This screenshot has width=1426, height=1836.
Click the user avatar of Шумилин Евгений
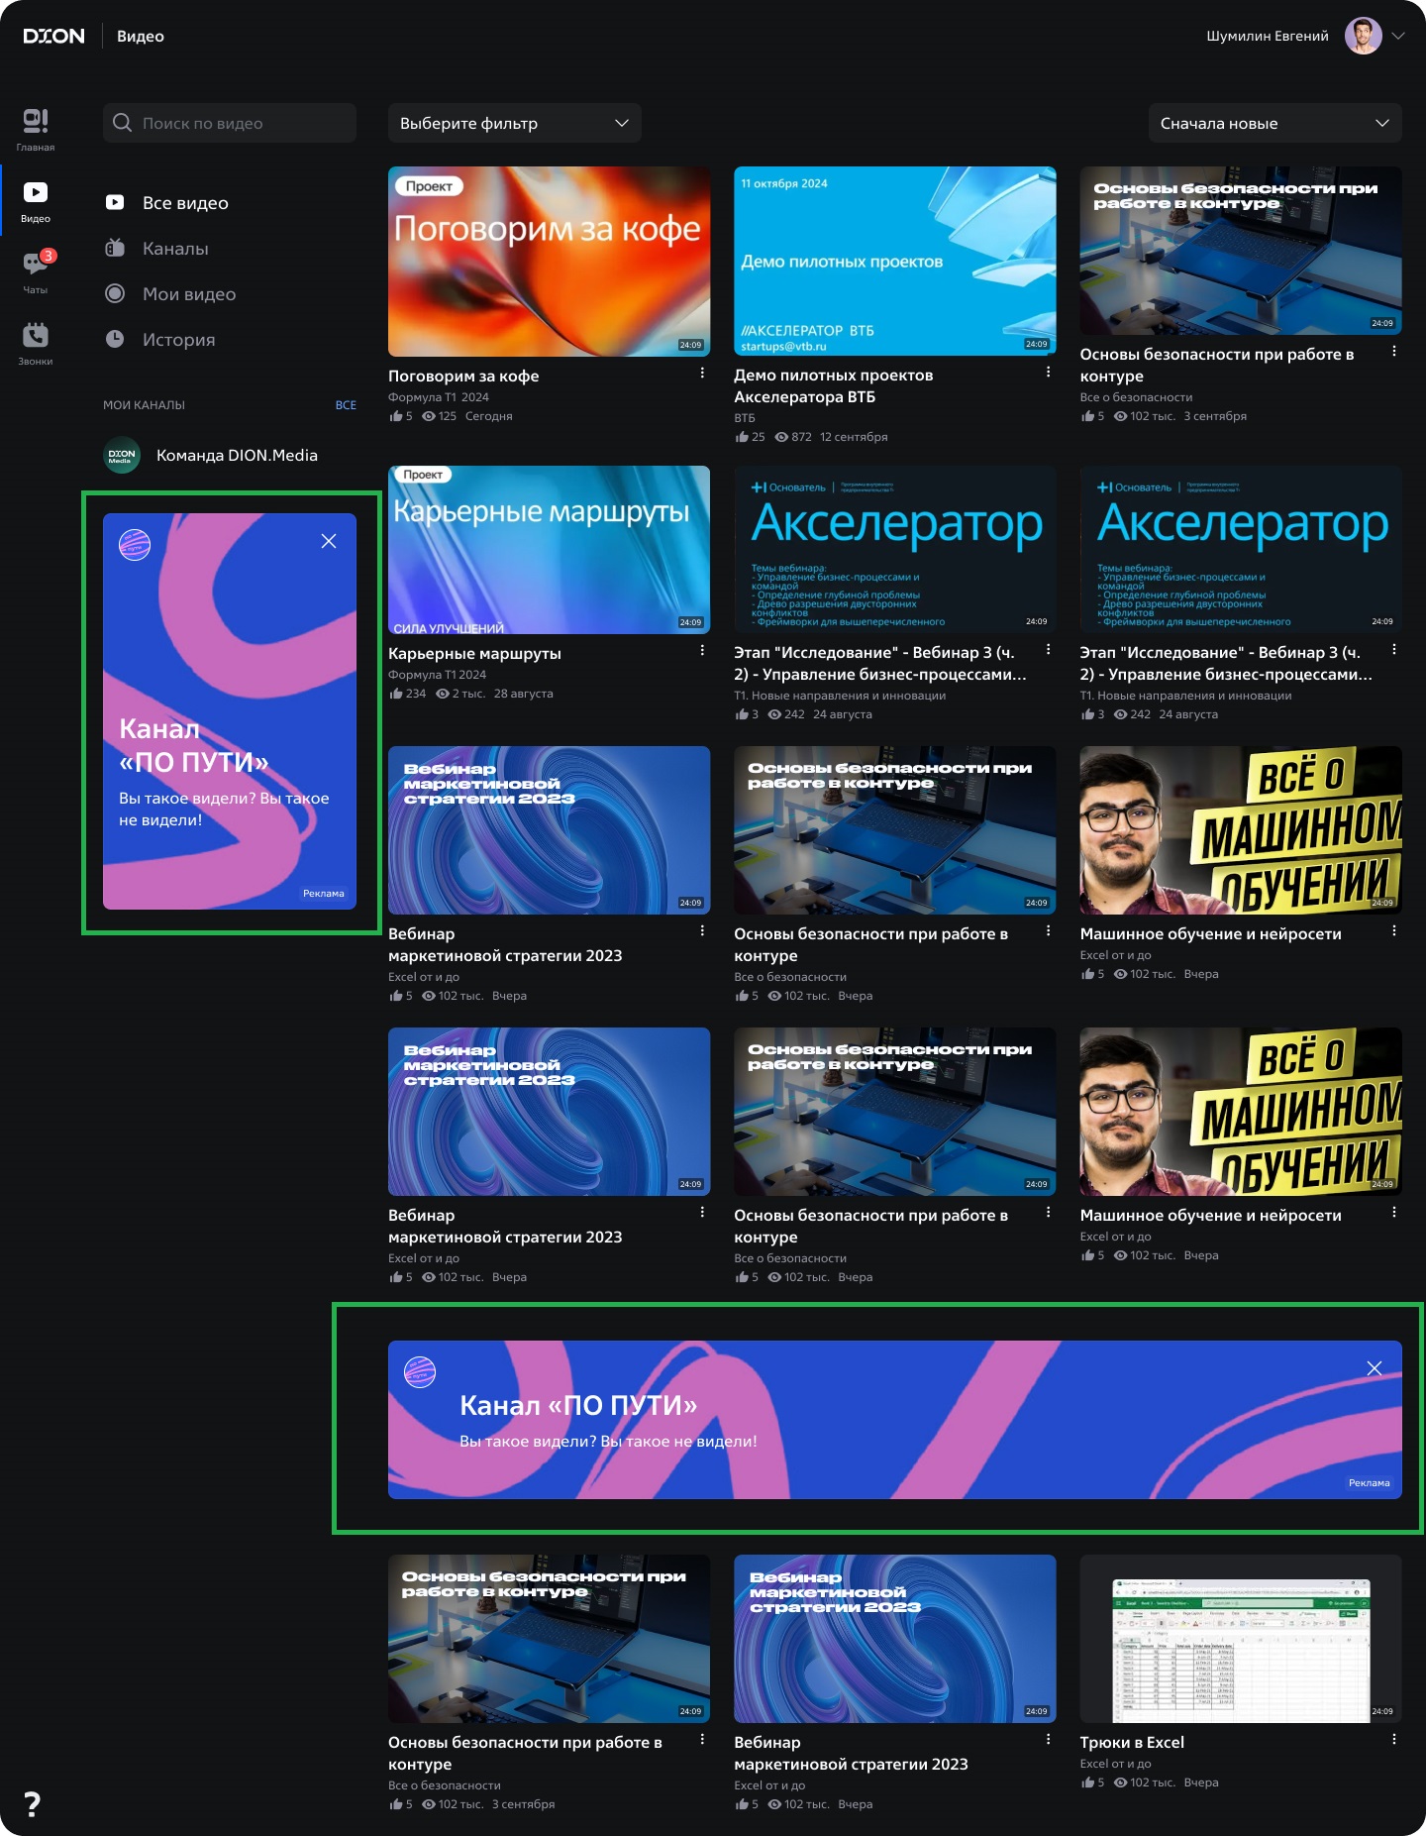pyautogui.click(x=1363, y=36)
